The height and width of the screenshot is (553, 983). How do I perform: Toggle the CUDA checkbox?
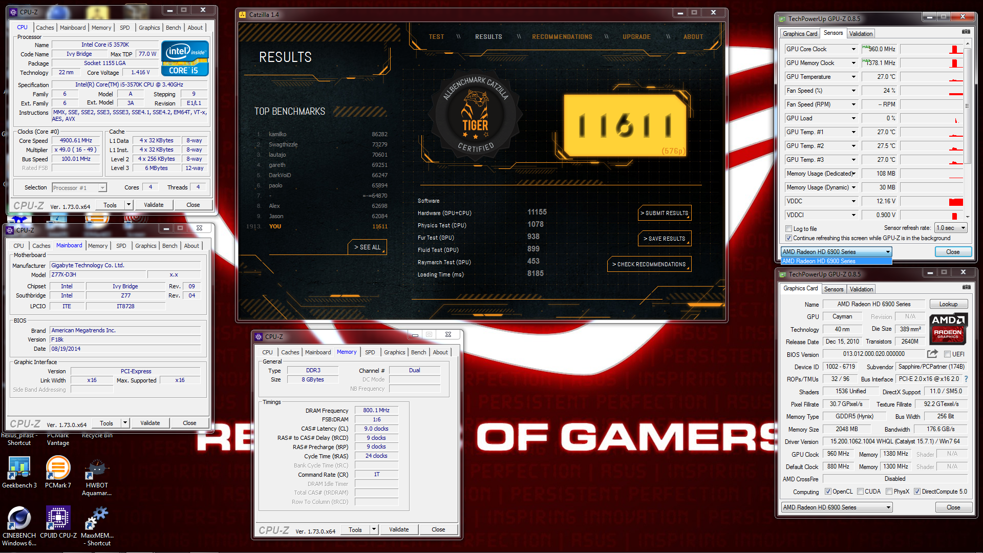coord(860,492)
